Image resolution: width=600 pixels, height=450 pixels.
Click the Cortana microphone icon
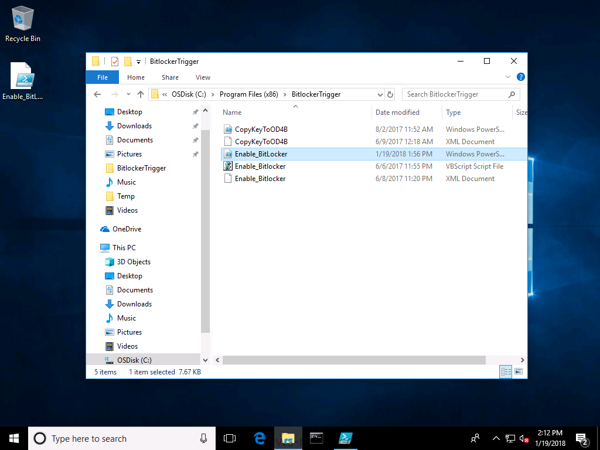pos(203,438)
